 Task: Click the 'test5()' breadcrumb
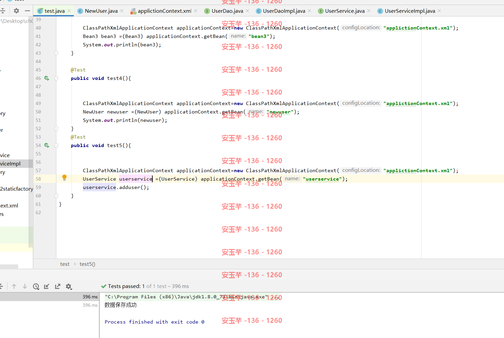tap(88, 264)
